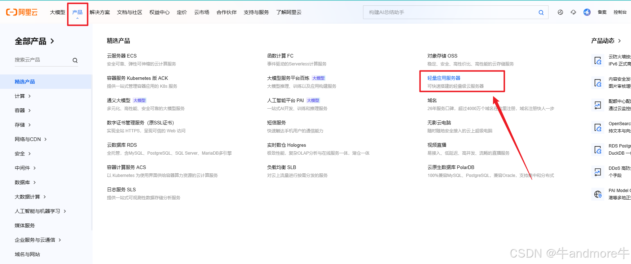Click the DDoS protection news icon
Viewport: 631px width, 264px height.
tap(598, 172)
